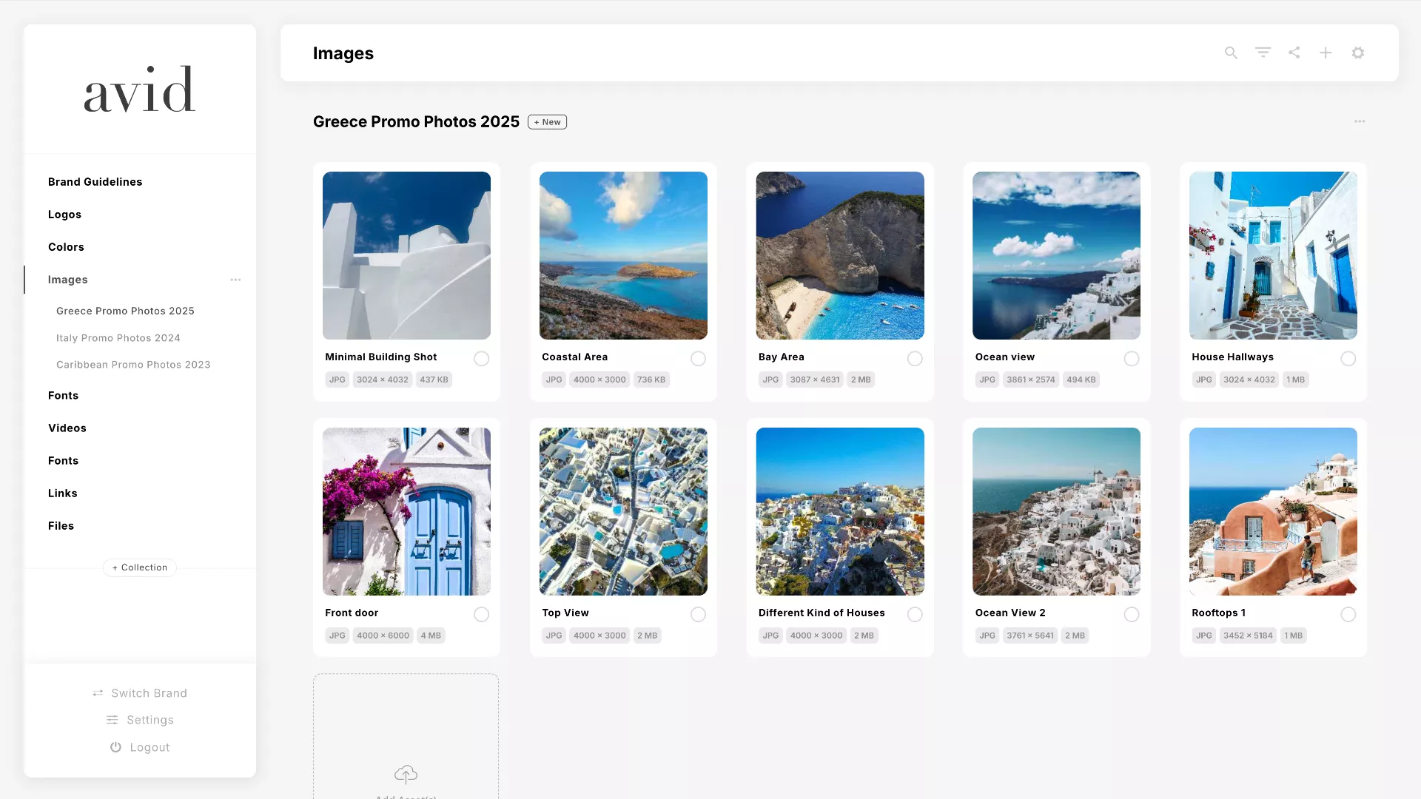Screen dimensions: 1421x799
Task: Click the share icon in header
Action: click(1294, 53)
